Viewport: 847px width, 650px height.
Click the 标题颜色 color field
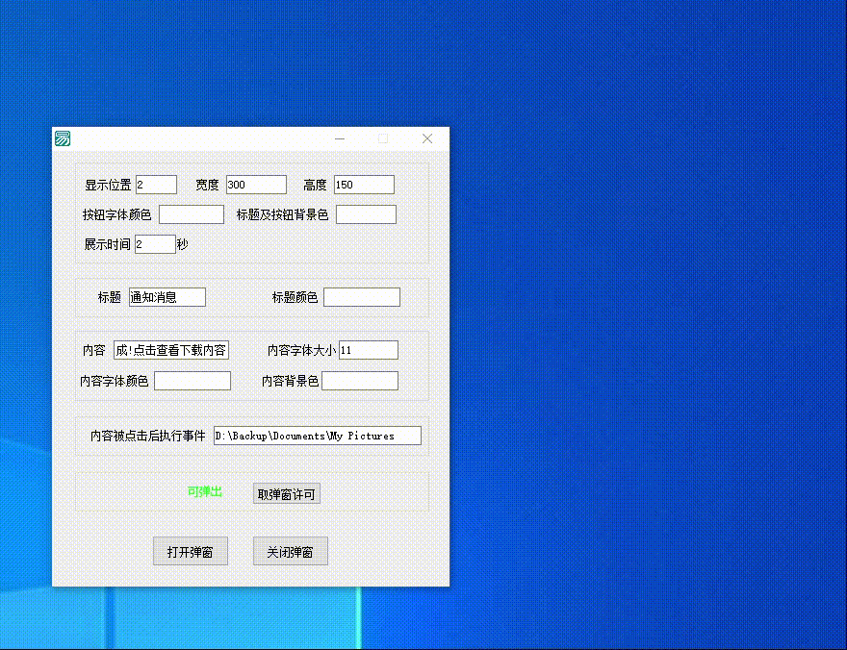362,297
